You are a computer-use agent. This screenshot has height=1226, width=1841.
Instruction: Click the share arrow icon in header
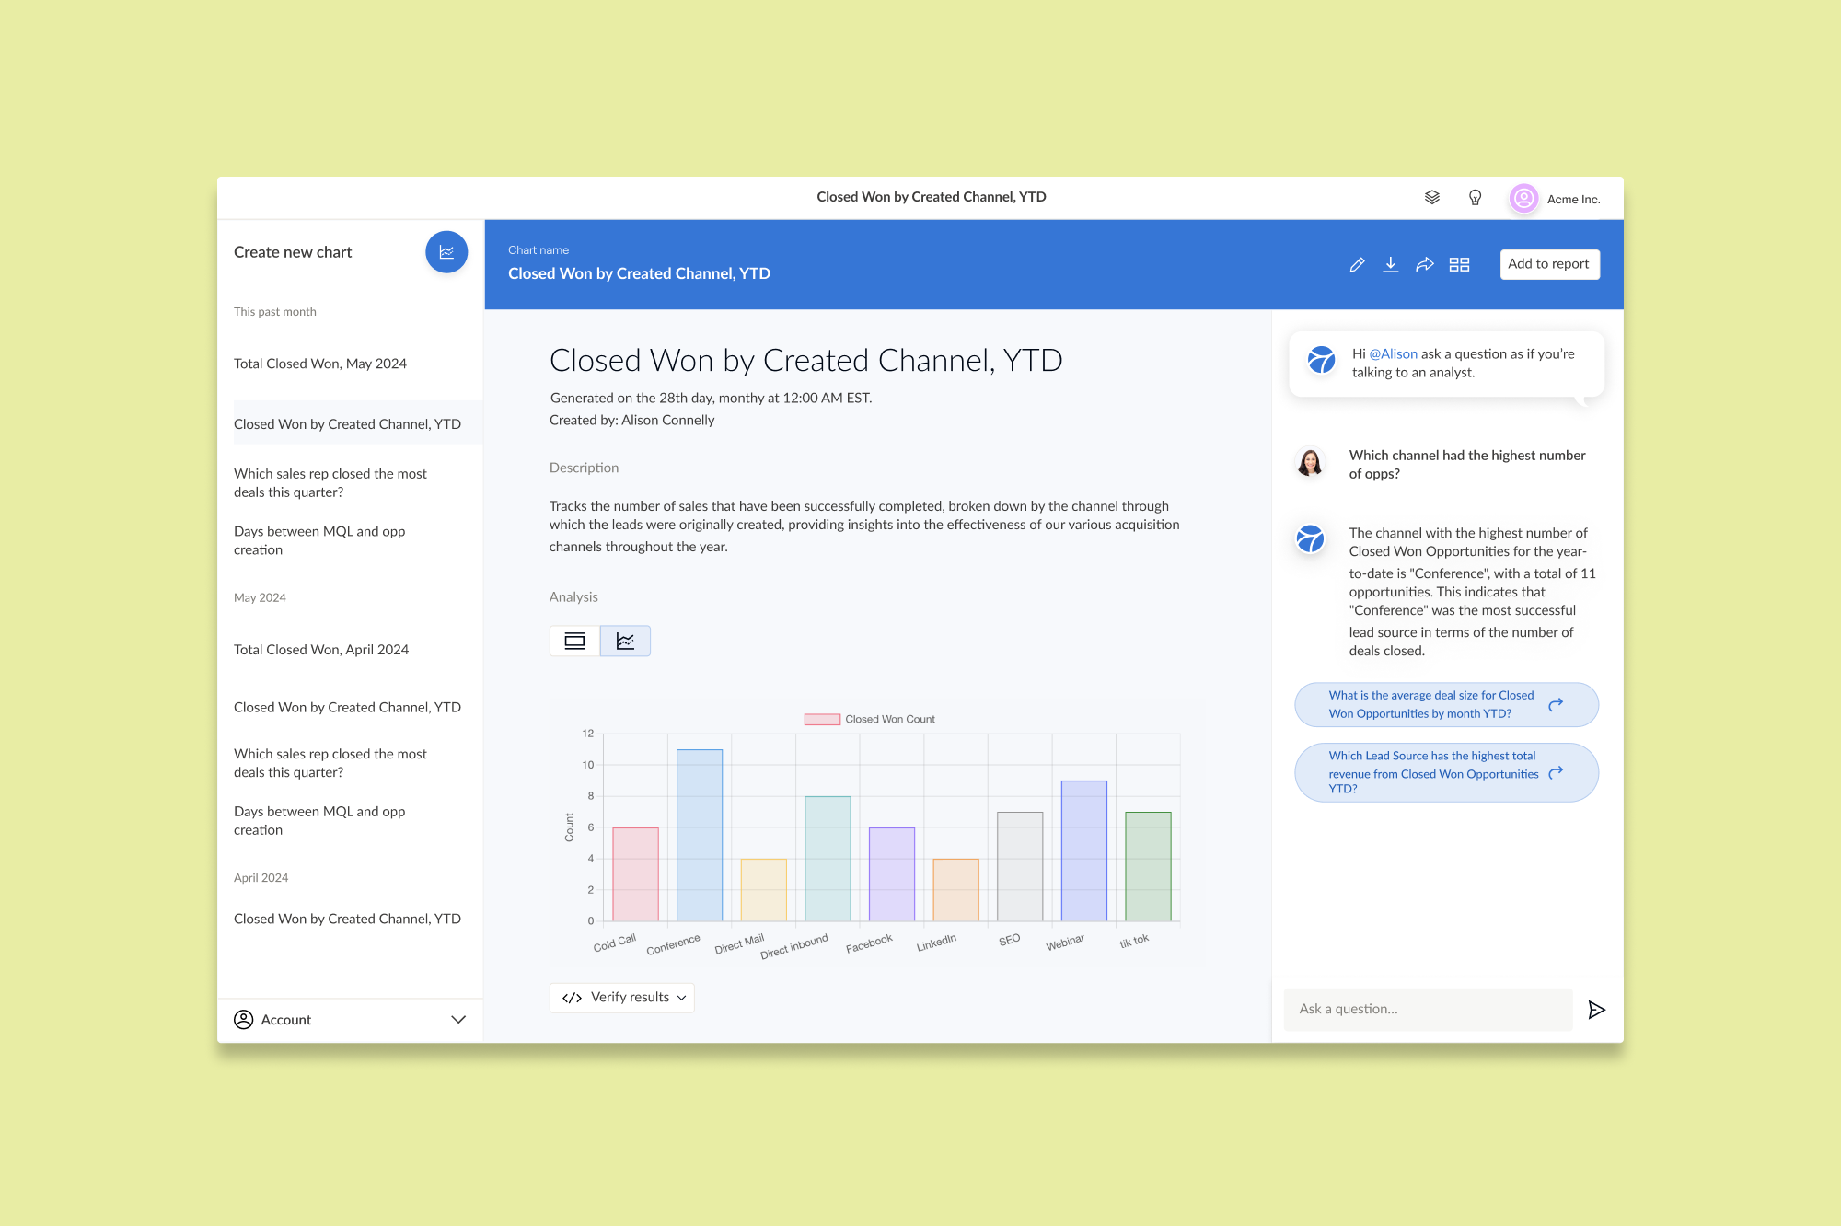pos(1425,265)
